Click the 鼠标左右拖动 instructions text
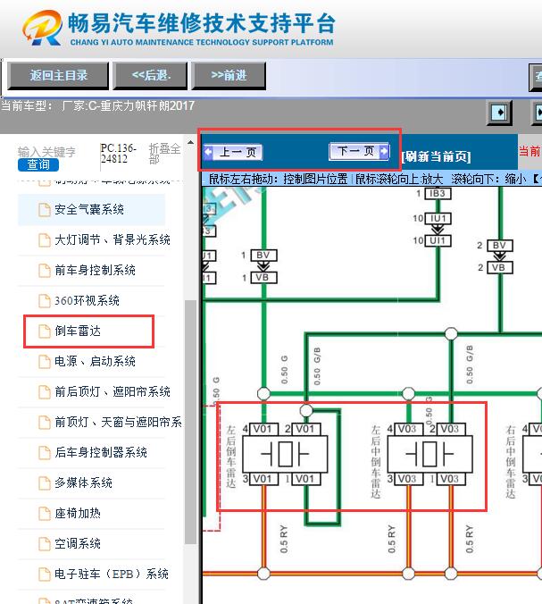Viewport: 542px width, 604px height. 278,179
